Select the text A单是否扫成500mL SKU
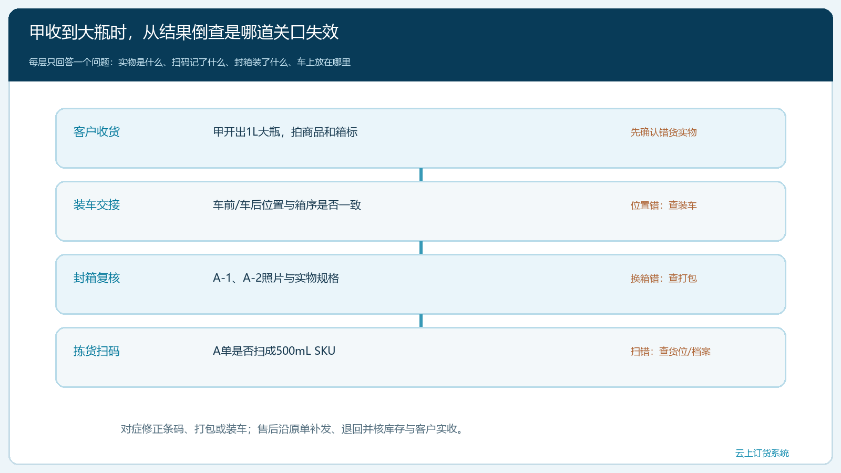841x473 pixels. tap(274, 351)
